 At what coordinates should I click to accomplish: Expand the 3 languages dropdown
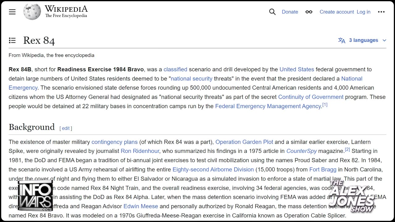click(x=367, y=40)
